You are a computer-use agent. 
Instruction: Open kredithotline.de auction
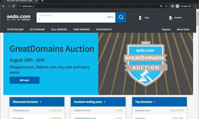(82, 110)
